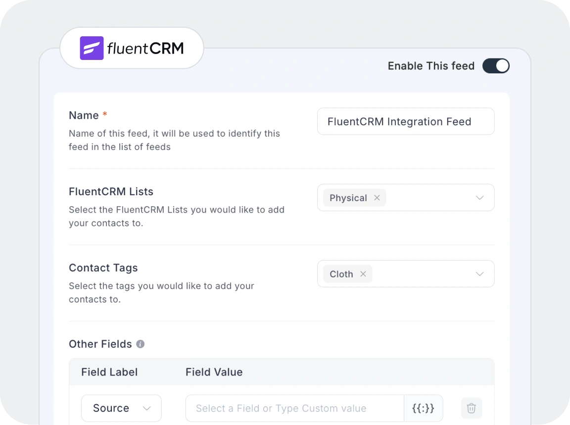Click the Other Fields info icon
Viewport: 570px width, 425px height.
point(141,344)
